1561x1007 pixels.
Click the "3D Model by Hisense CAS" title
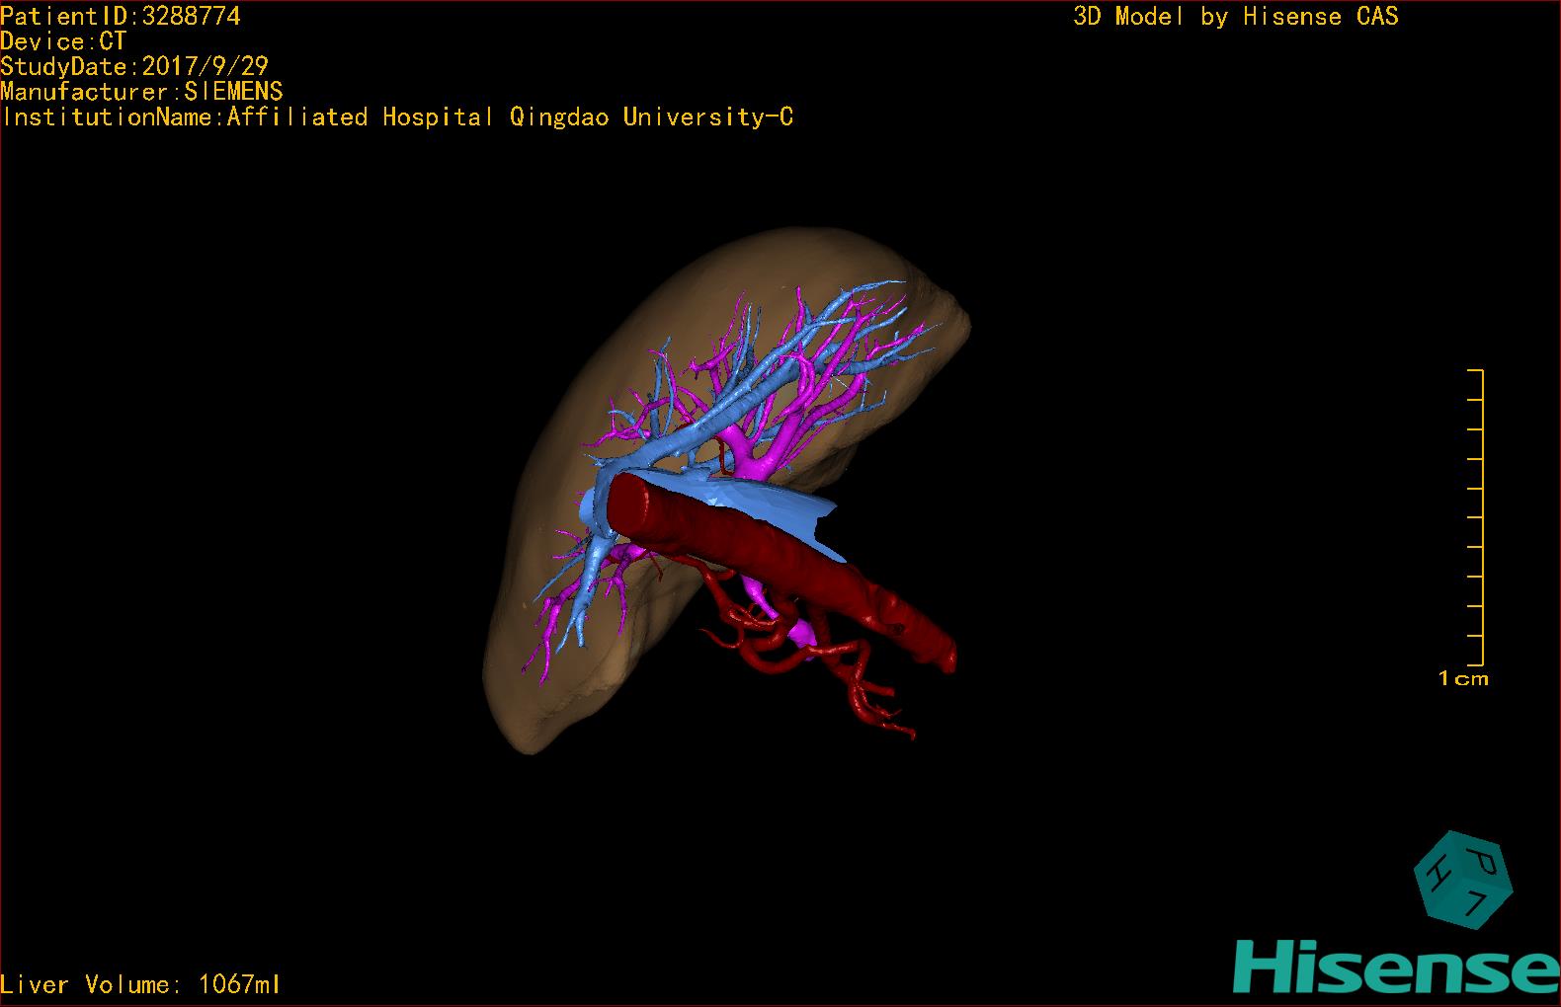[x=1235, y=16]
